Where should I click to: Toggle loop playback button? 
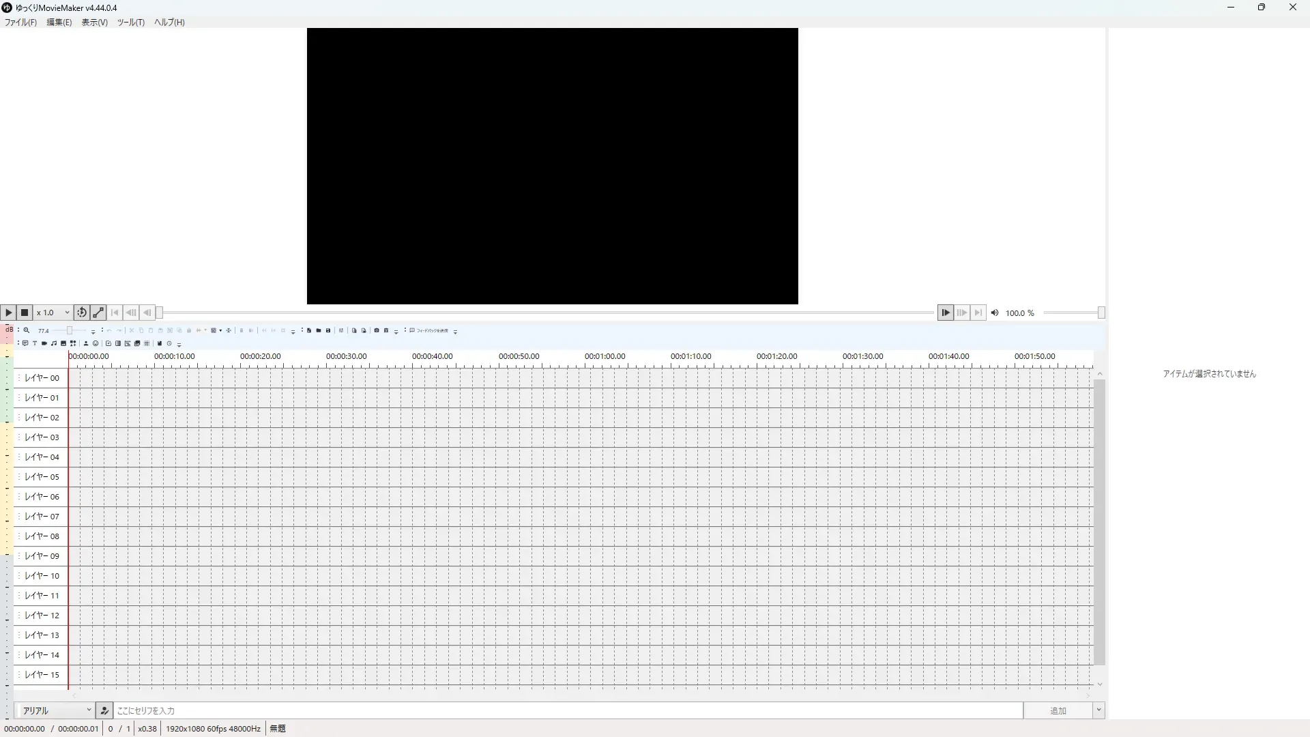[82, 313]
